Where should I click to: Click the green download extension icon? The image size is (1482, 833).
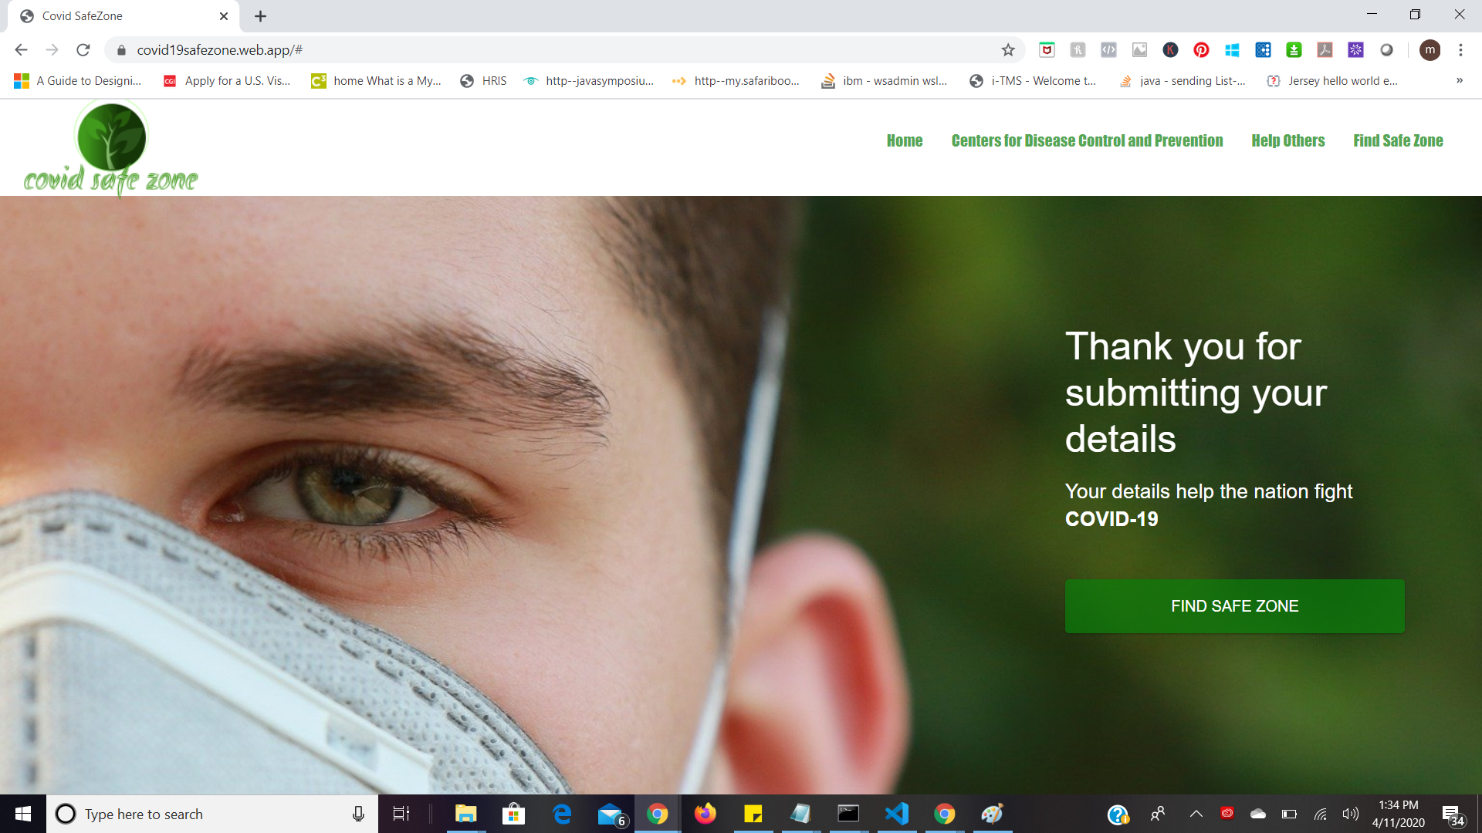tap(1294, 50)
